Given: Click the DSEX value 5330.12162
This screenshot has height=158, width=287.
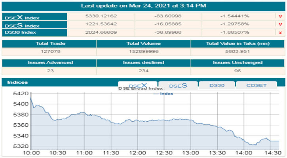Looking at the screenshot, I should click(x=101, y=17).
